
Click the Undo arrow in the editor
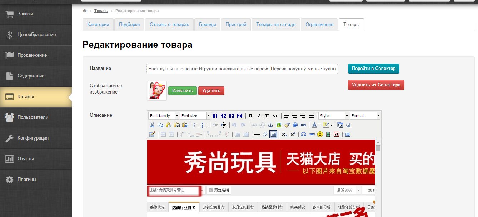point(235,125)
